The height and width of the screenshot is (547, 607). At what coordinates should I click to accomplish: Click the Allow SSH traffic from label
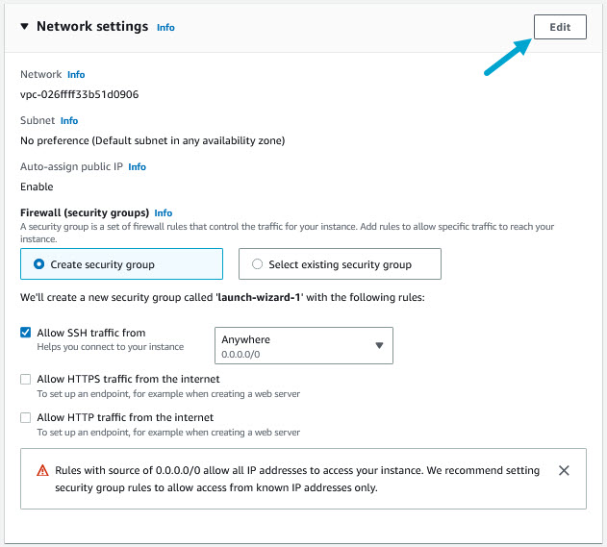(91, 333)
